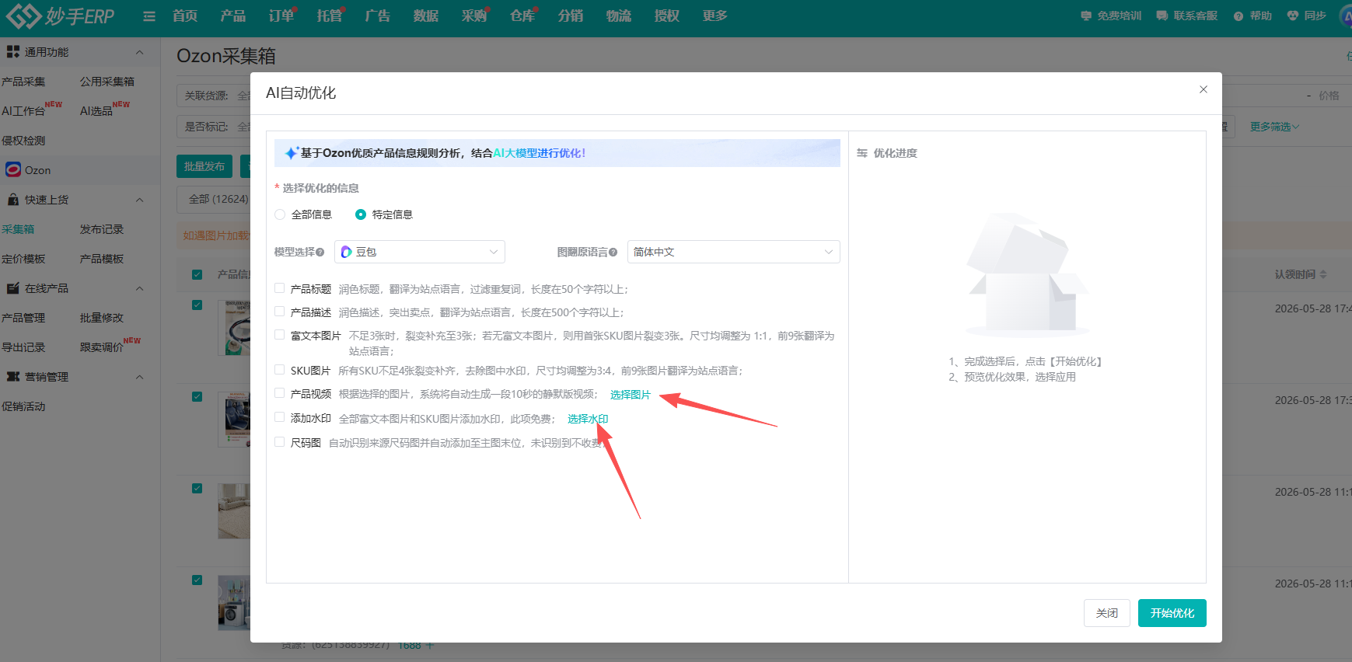
Task: Collapse the 快速上货 sidebar section
Action: click(140, 200)
